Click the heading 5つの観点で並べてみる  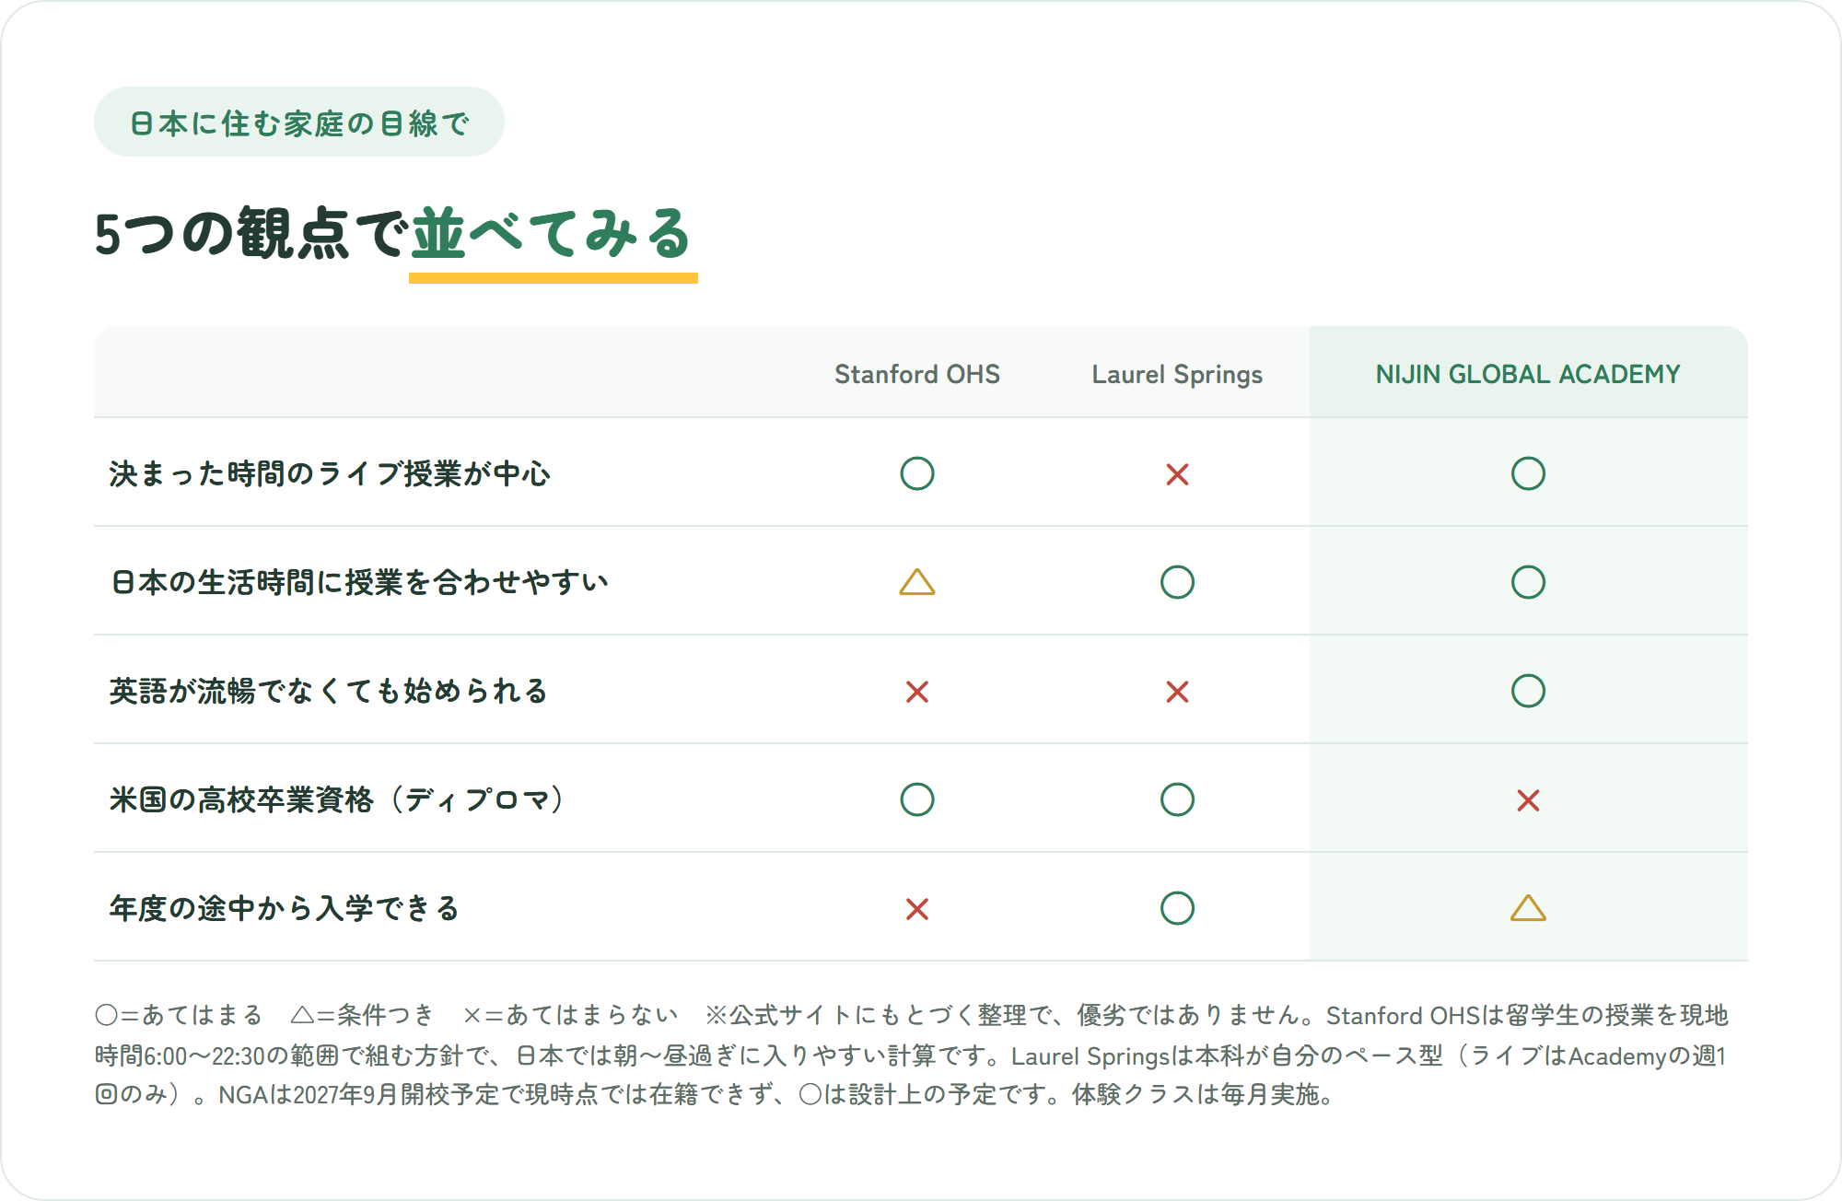click(394, 234)
